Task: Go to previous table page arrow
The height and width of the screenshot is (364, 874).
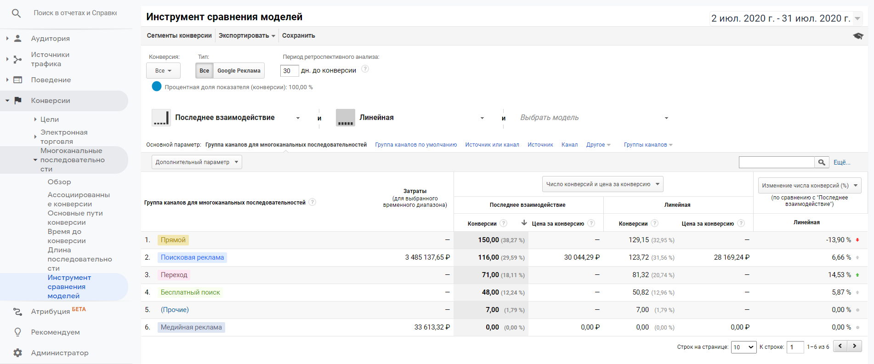Action: pos(840,346)
